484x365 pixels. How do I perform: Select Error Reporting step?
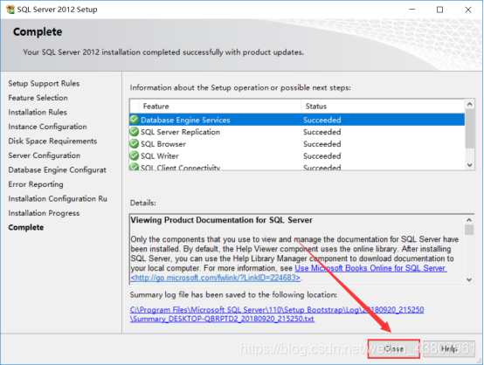pos(36,184)
